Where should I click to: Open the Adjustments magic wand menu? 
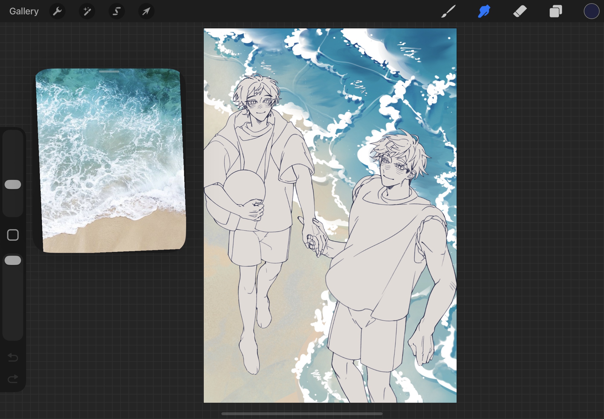pyautogui.click(x=87, y=11)
